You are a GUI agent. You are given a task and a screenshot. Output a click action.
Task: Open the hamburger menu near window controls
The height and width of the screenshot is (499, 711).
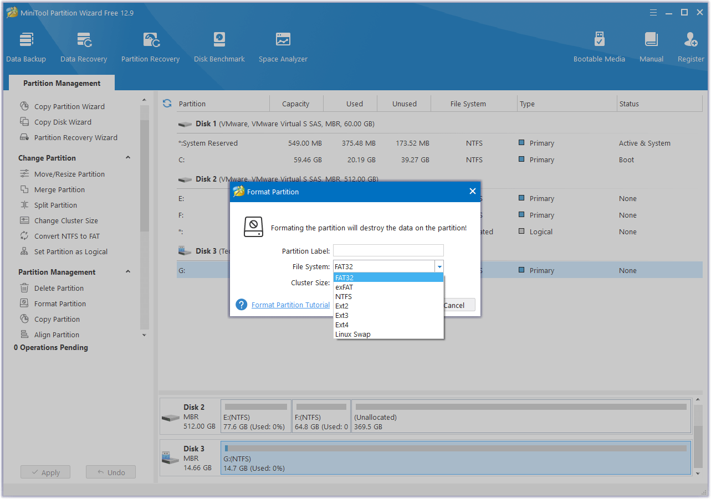click(x=653, y=12)
